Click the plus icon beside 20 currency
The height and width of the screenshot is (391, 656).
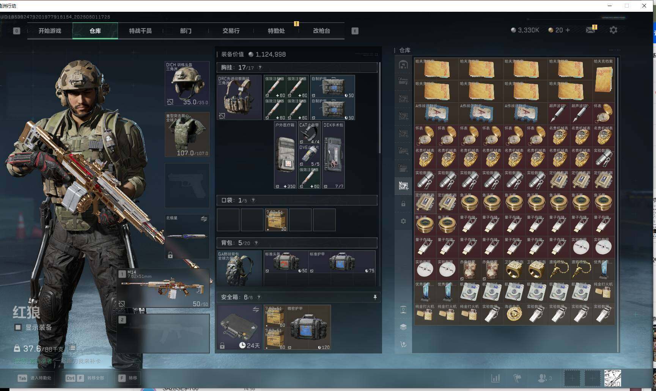click(x=568, y=30)
